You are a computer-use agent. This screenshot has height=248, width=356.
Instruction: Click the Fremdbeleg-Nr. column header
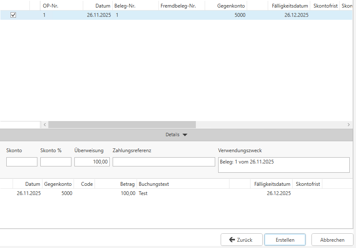point(182,6)
